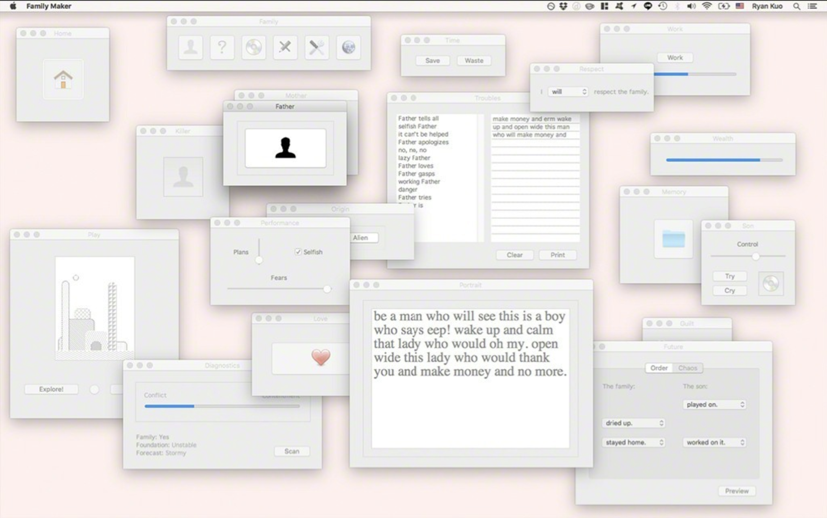
Task: Click the Fears slider handle
Action: pyautogui.click(x=327, y=289)
